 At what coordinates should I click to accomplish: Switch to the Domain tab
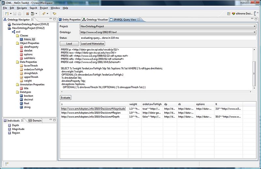click(37, 120)
